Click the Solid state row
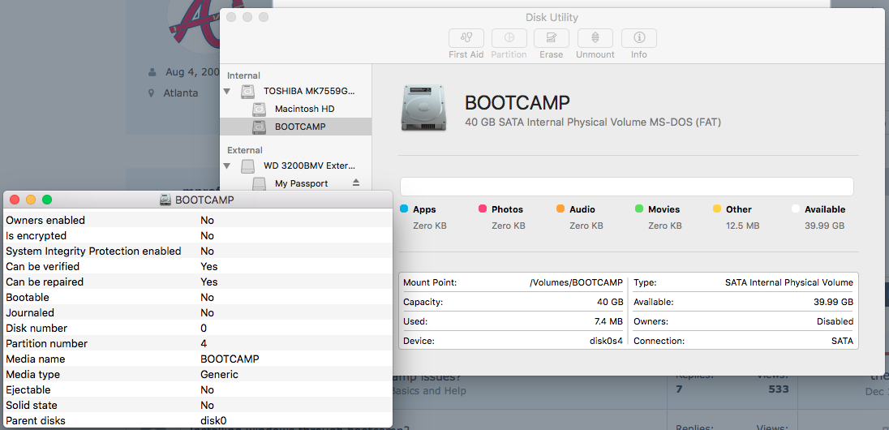Screen dimensions: 889x430 coord(197,405)
